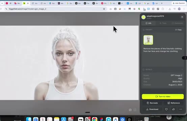This screenshot has width=187, height=121.
Task: Collapse the Details section
Action: 182,70
